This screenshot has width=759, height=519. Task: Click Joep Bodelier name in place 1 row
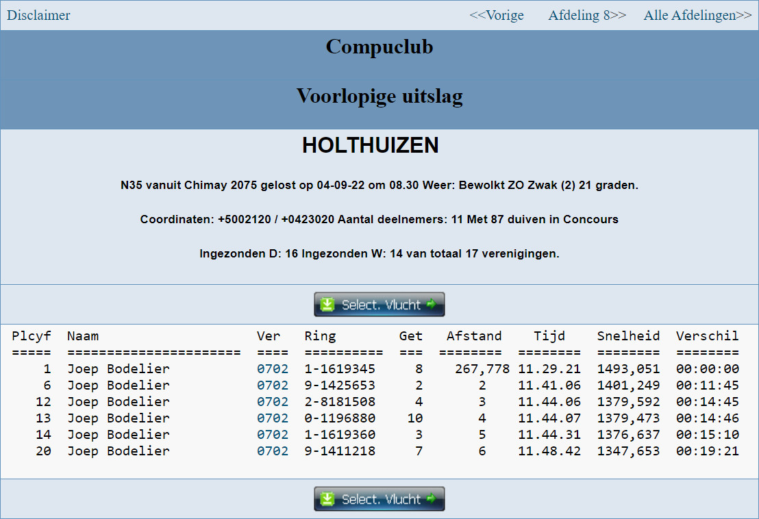[119, 369]
